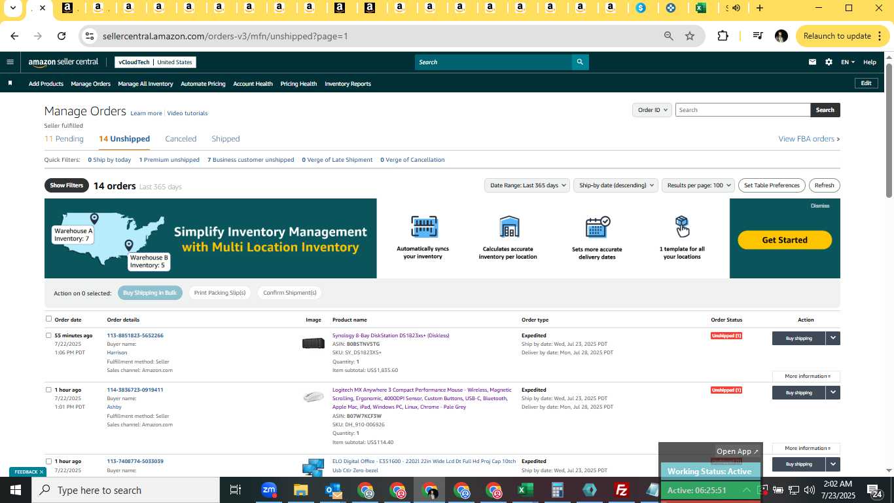Open the Chrome profile avatar
The image size is (894, 503).
781,36
